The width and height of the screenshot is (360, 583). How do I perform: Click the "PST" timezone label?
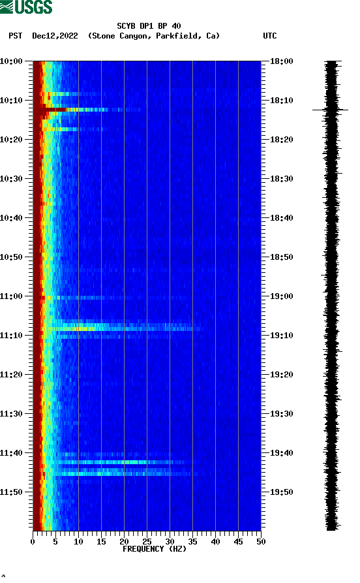click(16, 36)
